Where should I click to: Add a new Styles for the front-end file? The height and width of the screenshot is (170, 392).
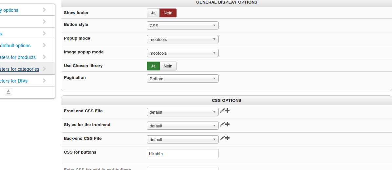coord(227,124)
